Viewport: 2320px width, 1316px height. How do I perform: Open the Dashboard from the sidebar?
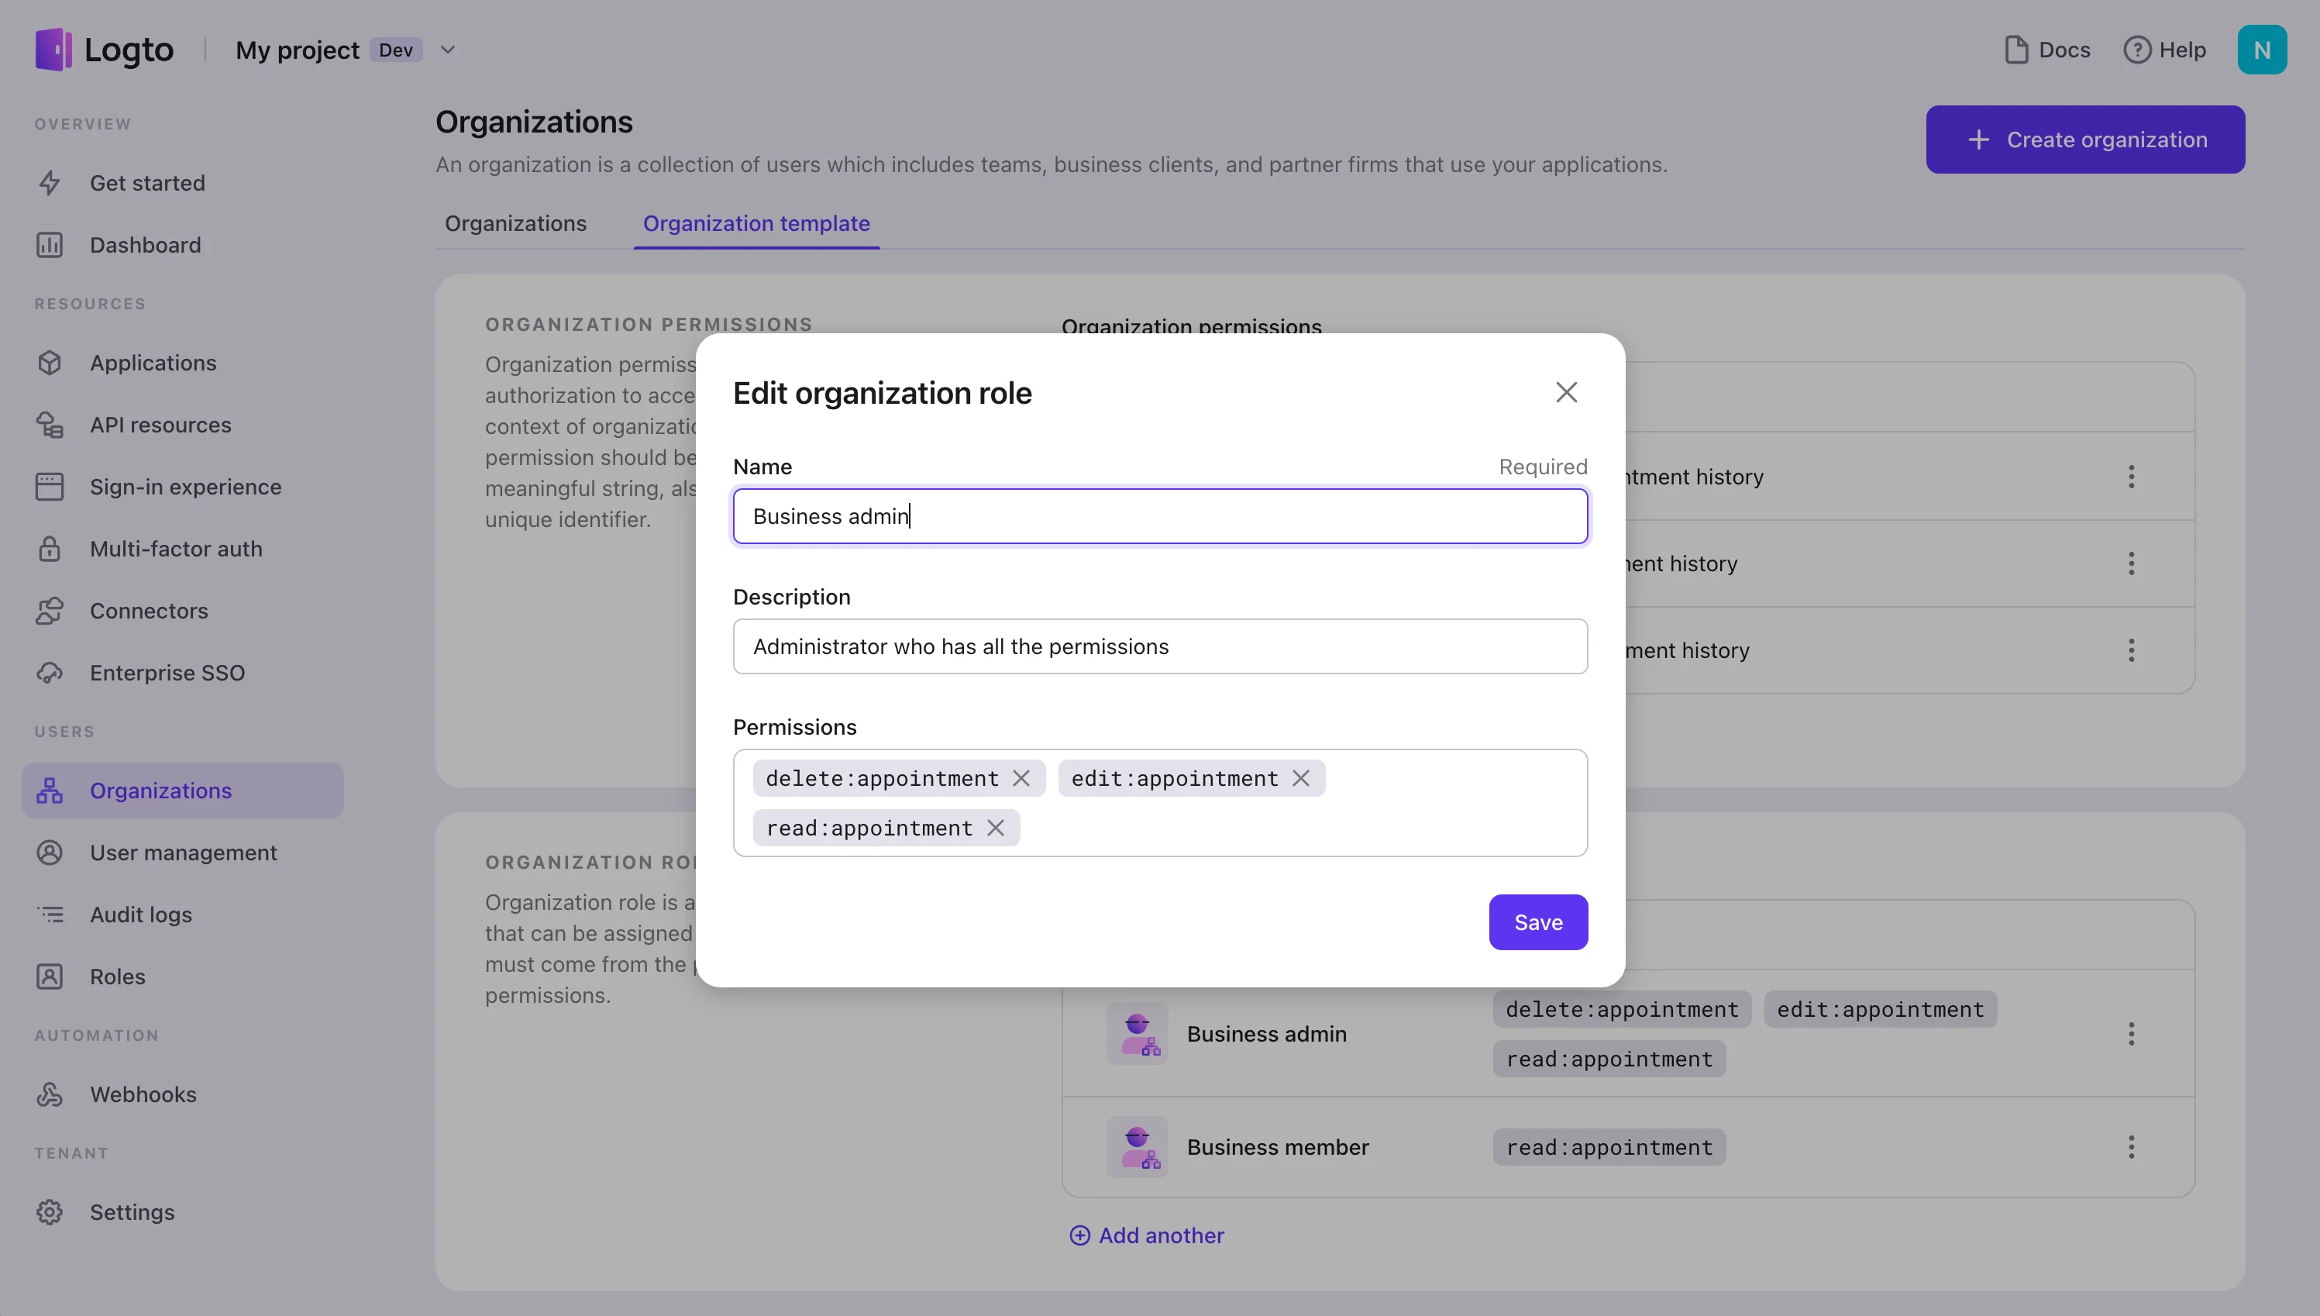click(145, 244)
